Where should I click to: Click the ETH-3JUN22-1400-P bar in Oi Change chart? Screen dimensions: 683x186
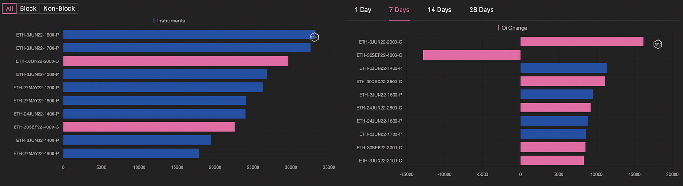(x=563, y=68)
